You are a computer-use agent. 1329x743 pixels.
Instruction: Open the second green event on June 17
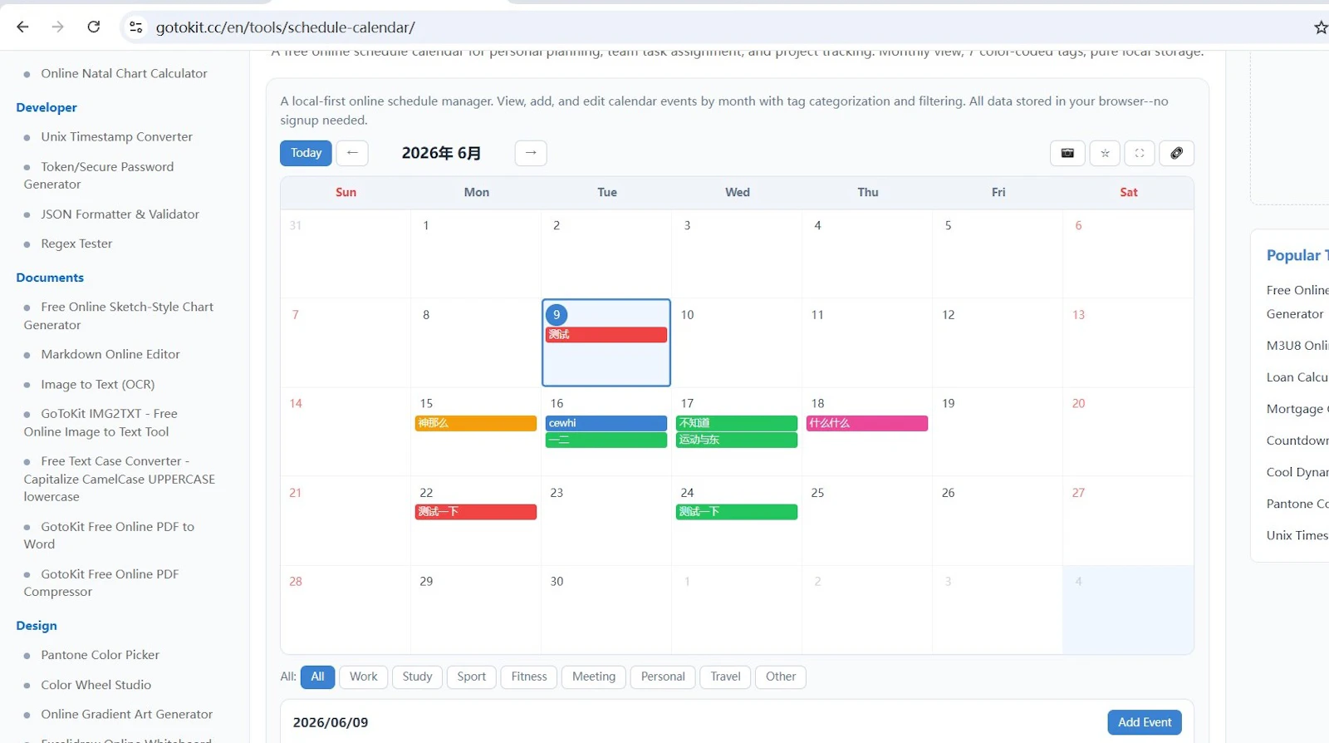click(x=737, y=440)
